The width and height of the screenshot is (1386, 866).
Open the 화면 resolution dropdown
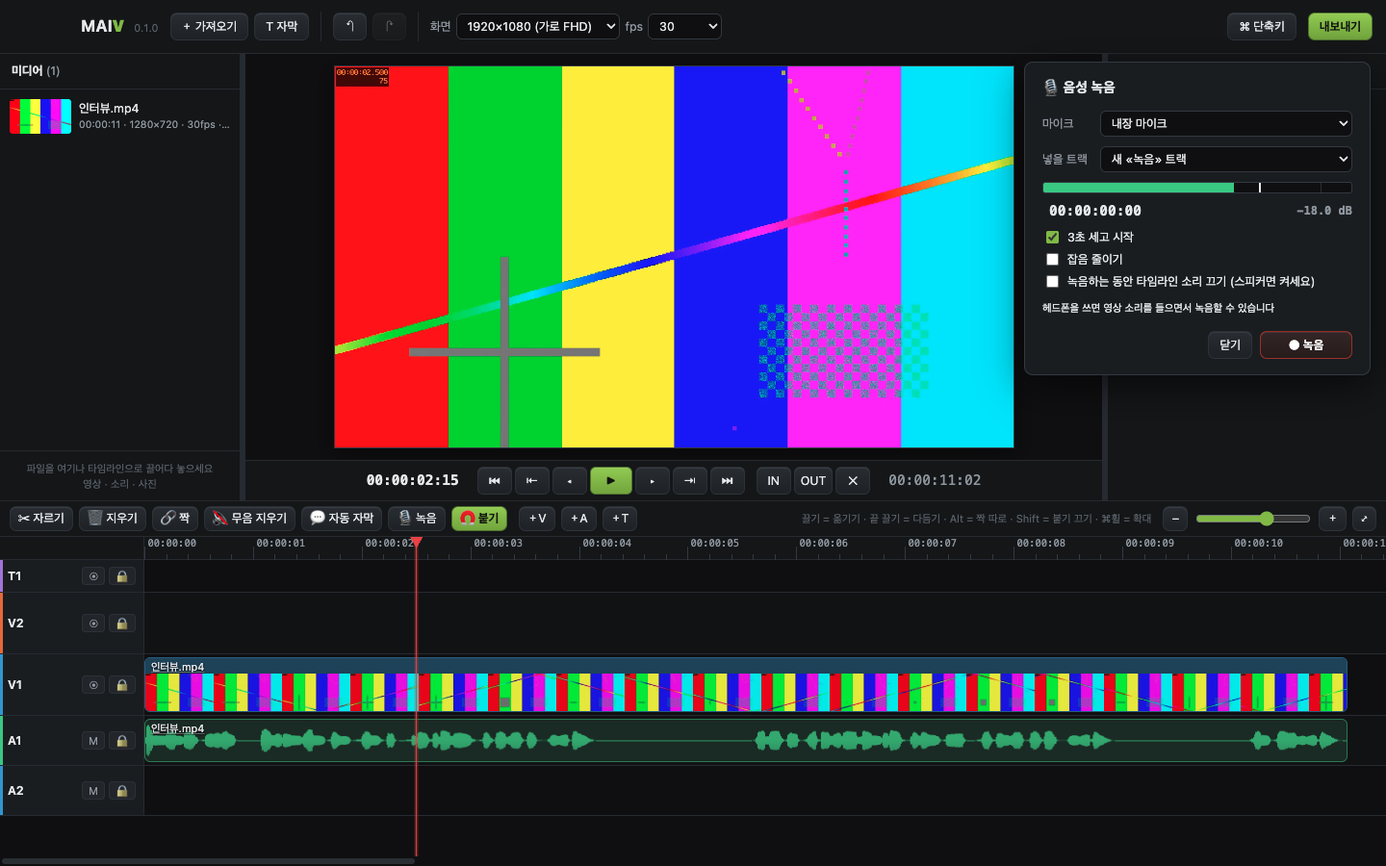[x=538, y=26]
